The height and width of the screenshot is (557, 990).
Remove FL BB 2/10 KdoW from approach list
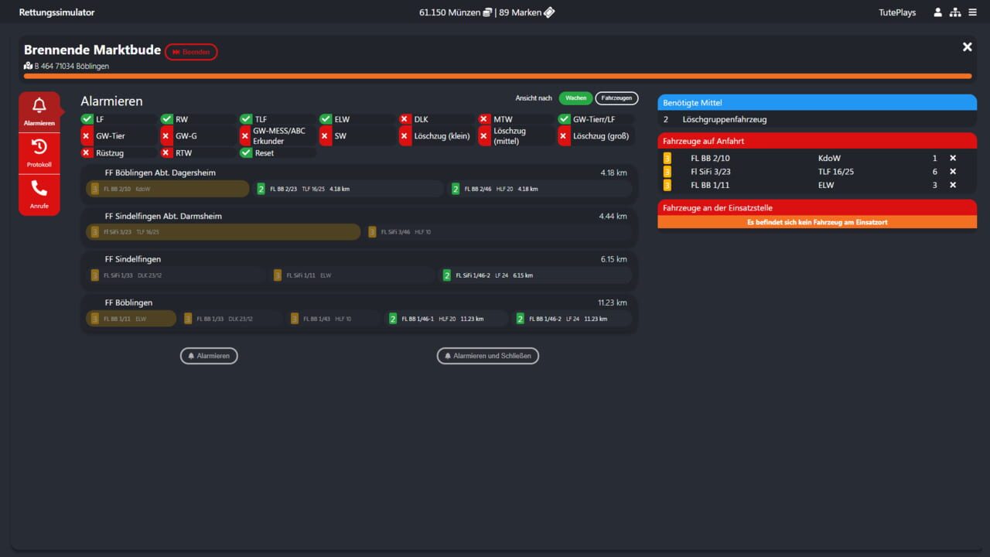[953, 159]
